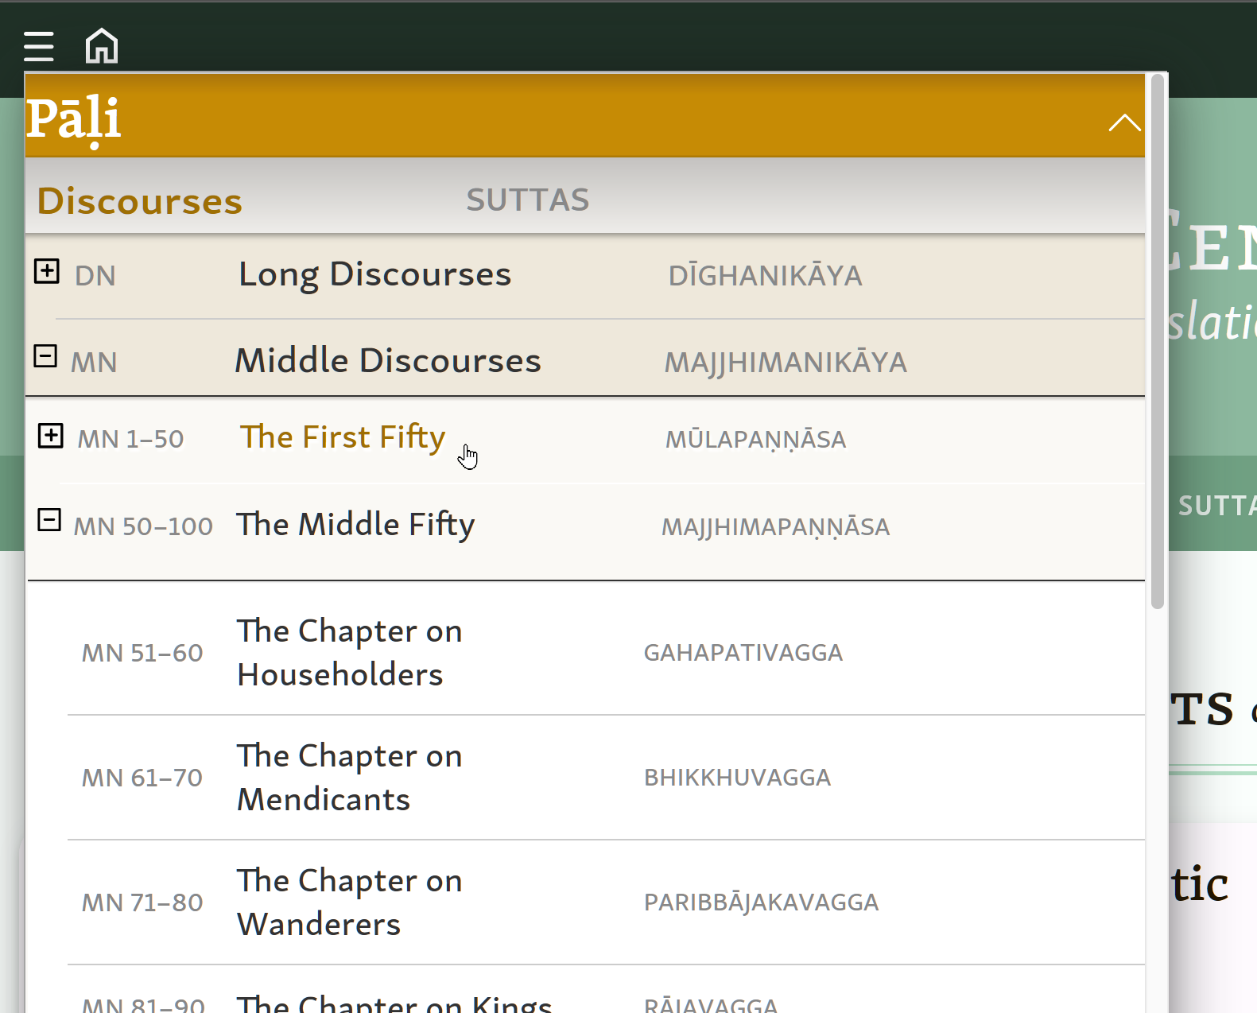This screenshot has width=1257, height=1013.
Task: Open The Chapter on Householders
Action: [x=350, y=652]
